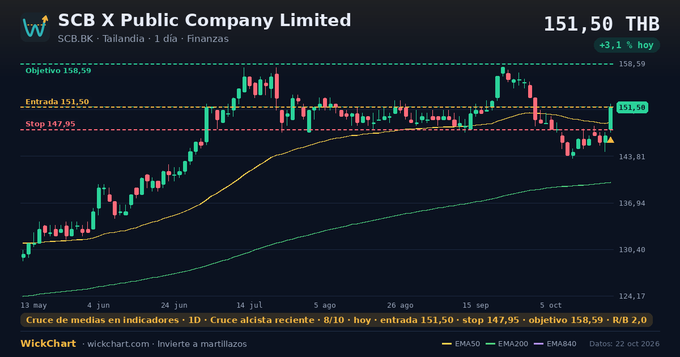Click the Cruce de medias signal banner
The height and width of the screenshot is (357, 680).
[337, 320]
